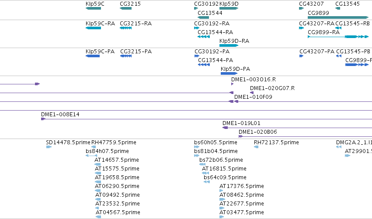Screen dimensions: 372x219
Task: Select the bs64c09.5prime EST
Action: (207, 182)
